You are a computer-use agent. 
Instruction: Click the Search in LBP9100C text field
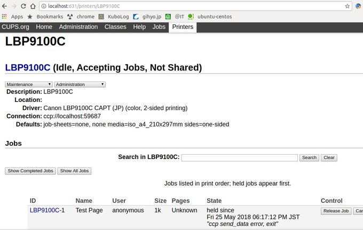pyautogui.click(x=239, y=157)
